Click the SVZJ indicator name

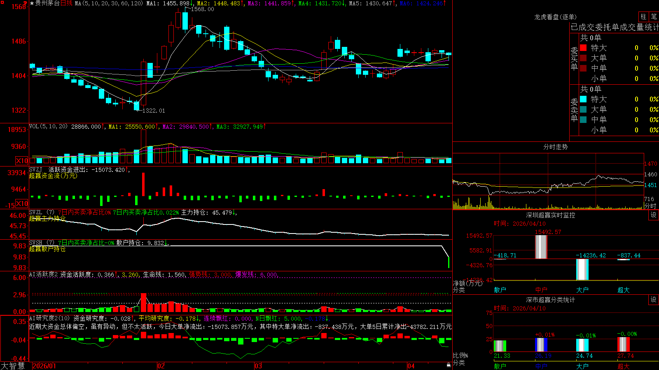[36, 170]
